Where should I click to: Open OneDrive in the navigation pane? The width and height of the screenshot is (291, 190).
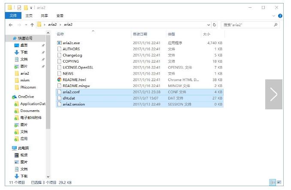pos(26,97)
